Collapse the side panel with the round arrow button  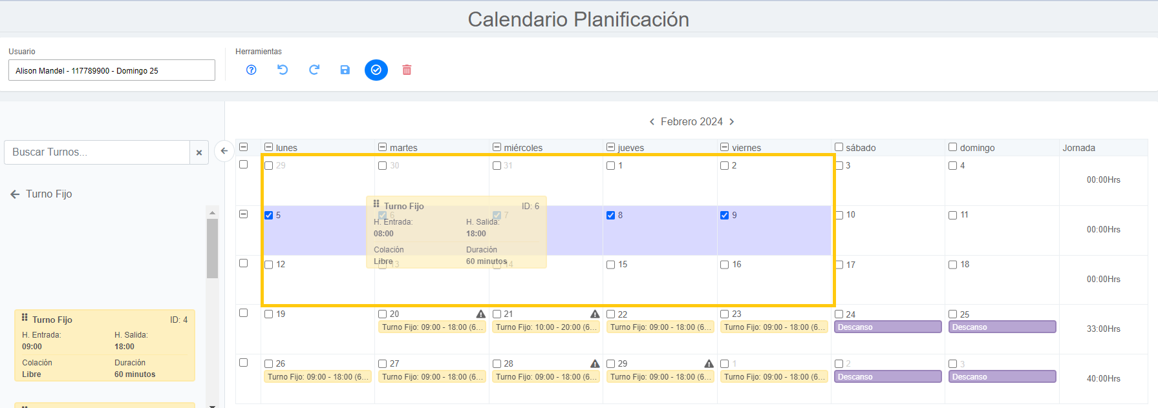[x=224, y=151]
